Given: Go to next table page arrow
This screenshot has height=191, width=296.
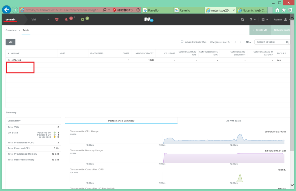Looking at the screenshot, I should pos(240,42).
